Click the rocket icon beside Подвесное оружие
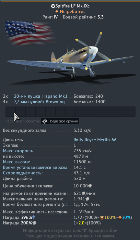The height and width of the screenshot is (240, 140). tap(45, 121)
